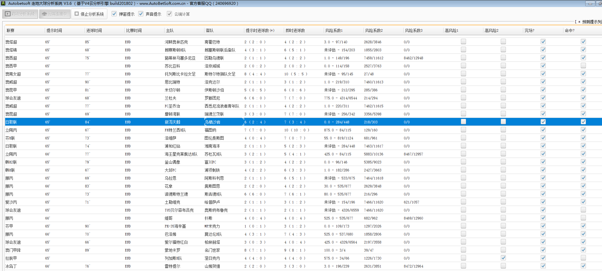Viewport: 602px width, 271px height.
Task: Click the stop square icon on 停止分析系统
Action: [77, 14]
